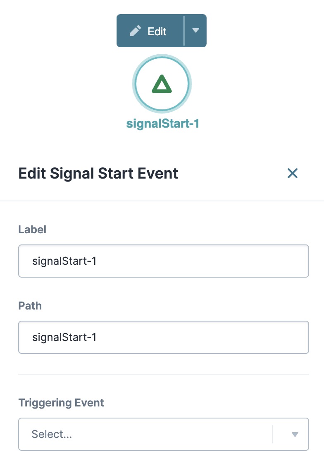This screenshot has height=474, width=324.
Task: Click the Path field caption text
Action: pyautogui.click(x=30, y=306)
